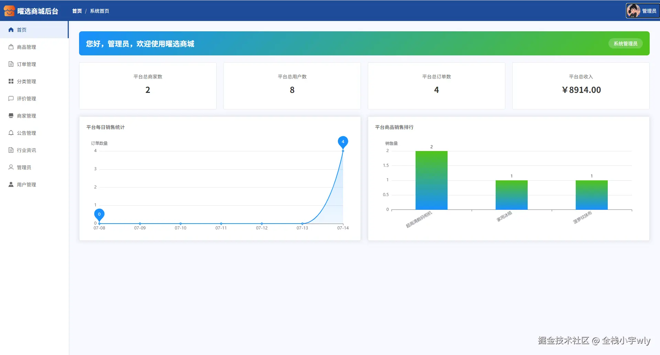Viewport: 660px width, 355px height.
Task: Click the 曜选商城 logo icon
Action: click(9, 11)
